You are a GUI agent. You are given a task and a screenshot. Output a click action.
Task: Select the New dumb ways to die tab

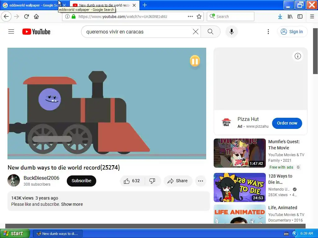104,5
